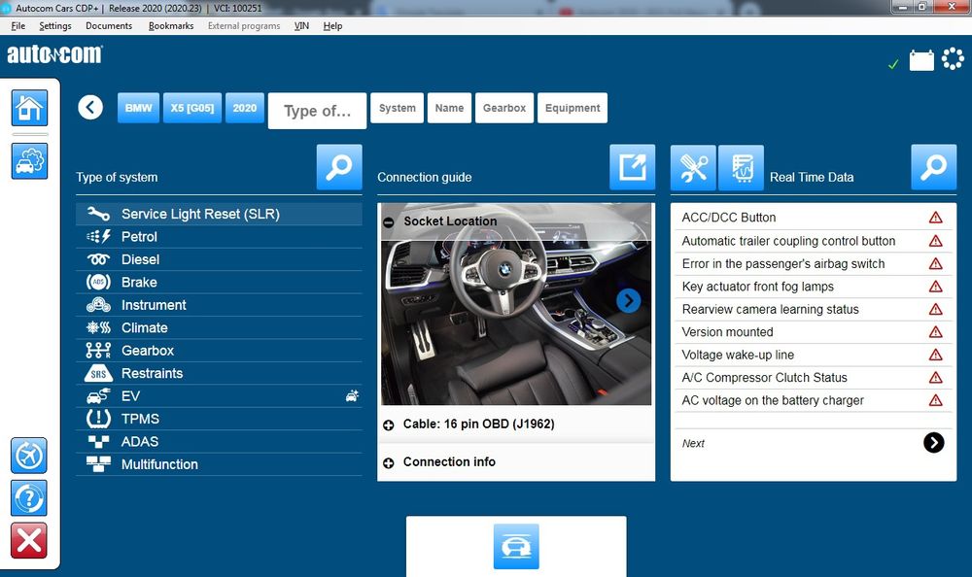This screenshot has height=577, width=972.
Task: Select Rearview camera learning status entry
Action: point(814,309)
